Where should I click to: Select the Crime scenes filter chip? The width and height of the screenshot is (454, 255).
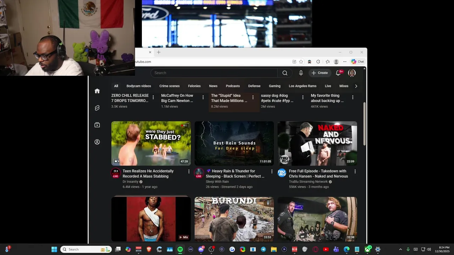click(x=170, y=86)
